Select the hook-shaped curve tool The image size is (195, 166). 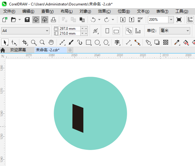point(80,42)
